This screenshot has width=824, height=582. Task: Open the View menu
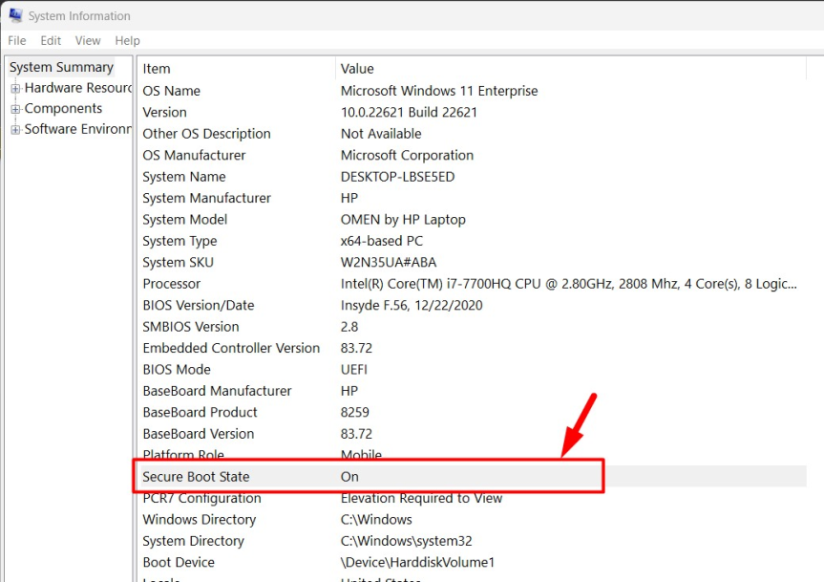tap(88, 40)
